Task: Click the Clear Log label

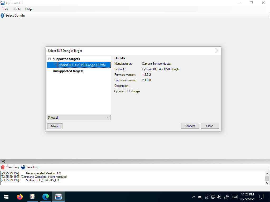Action: [x=12, y=167]
